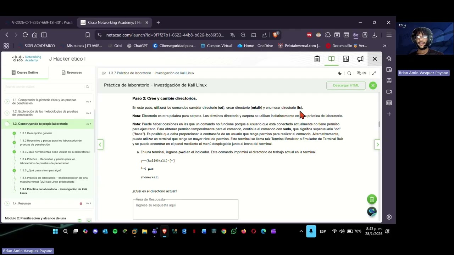
Task: Switch to the Resources tab
Action: point(72,73)
